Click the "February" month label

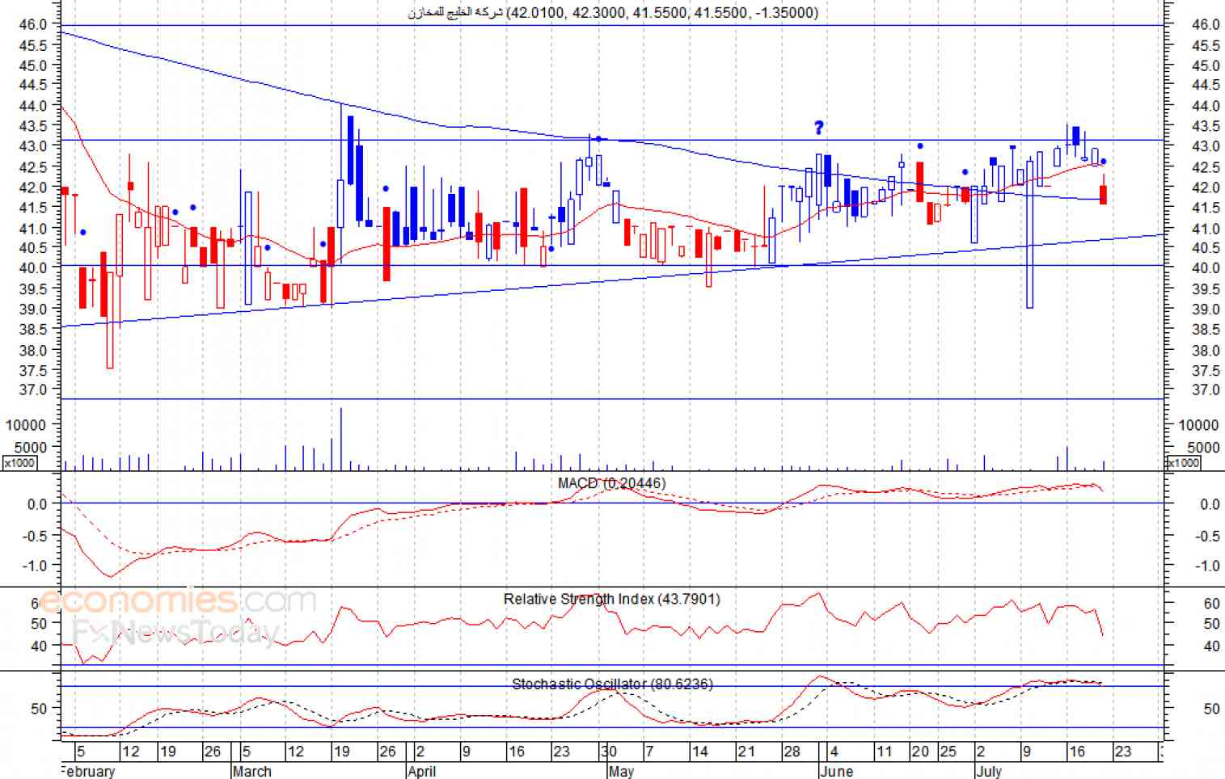click(x=88, y=771)
